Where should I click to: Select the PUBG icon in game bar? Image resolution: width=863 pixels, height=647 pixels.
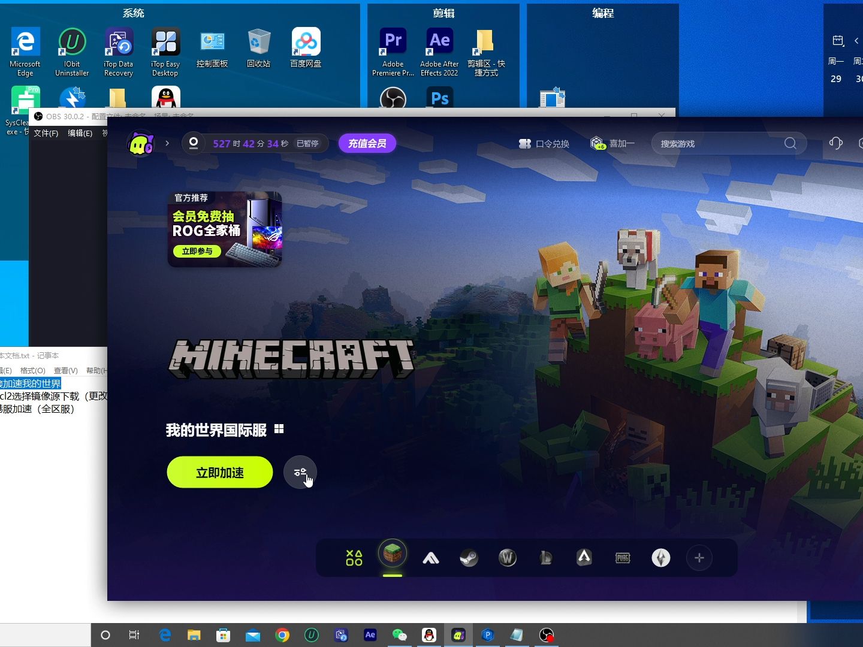pos(623,558)
